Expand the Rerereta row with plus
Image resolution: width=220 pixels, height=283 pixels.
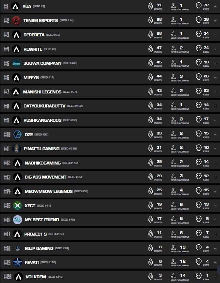pos(215,35)
